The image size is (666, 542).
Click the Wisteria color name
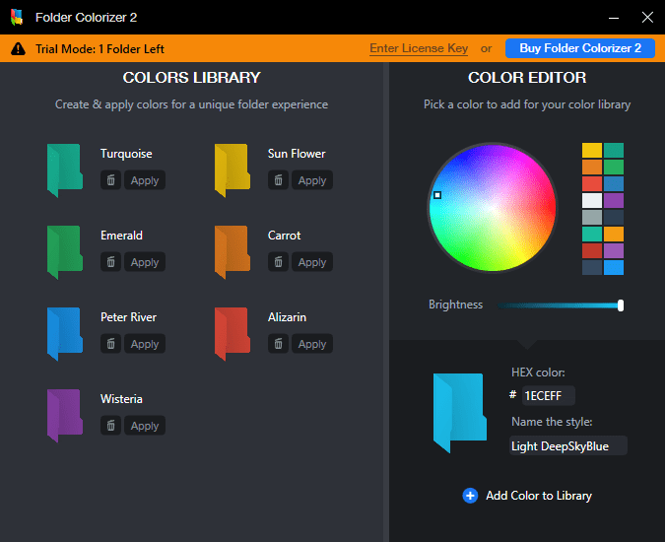(x=121, y=399)
